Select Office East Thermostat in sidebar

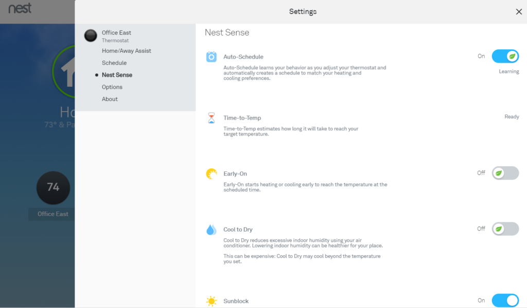[x=116, y=36]
